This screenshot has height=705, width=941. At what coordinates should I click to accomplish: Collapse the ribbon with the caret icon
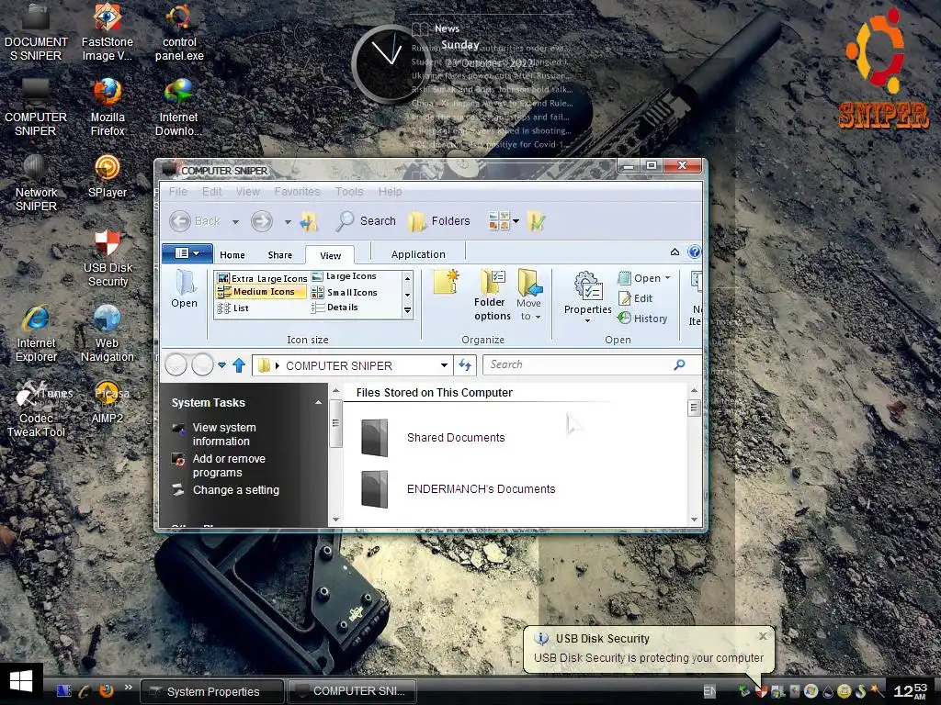point(675,252)
